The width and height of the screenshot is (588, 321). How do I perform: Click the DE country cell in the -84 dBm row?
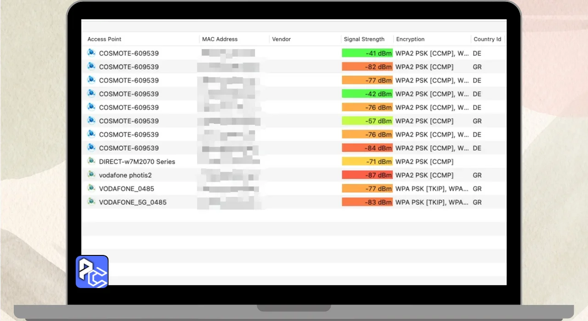pyautogui.click(x=477, y=148)
